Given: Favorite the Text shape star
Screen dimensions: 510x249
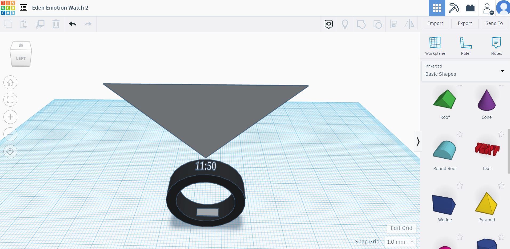Looking at the screenshot, I should point(501,134).
